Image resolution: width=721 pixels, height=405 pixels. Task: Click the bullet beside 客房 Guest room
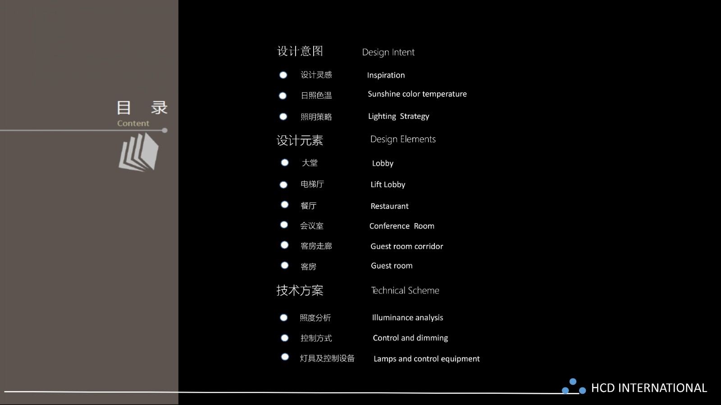(285, 265)
